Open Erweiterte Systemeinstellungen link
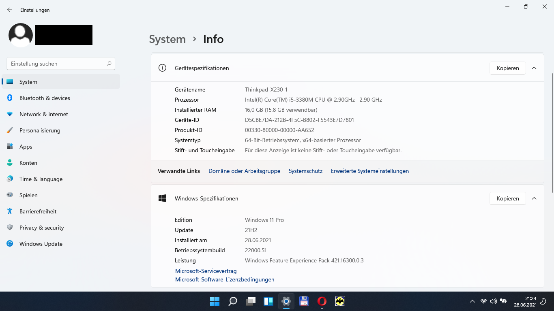The height and width of the screenshot is (311, 554). coord(370,171)
